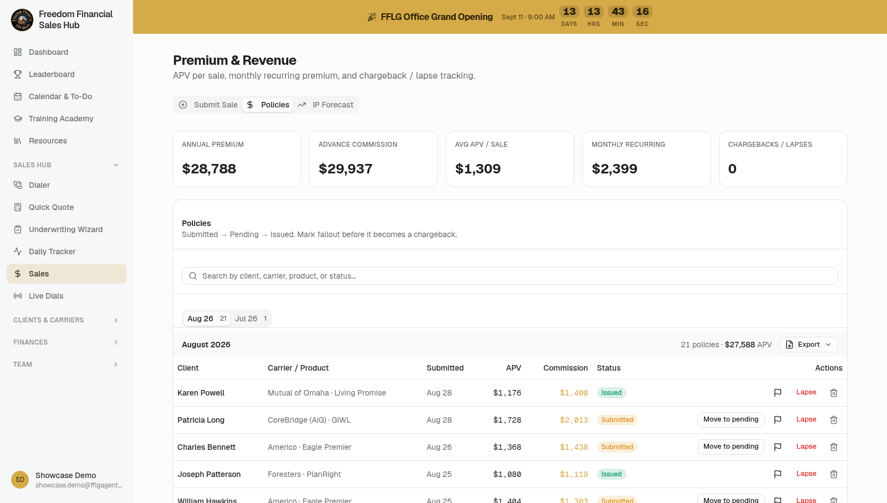This screenshot has width=887, height=503.
Task: Click the $1,119 commission value
Action: tap(574, 474)
